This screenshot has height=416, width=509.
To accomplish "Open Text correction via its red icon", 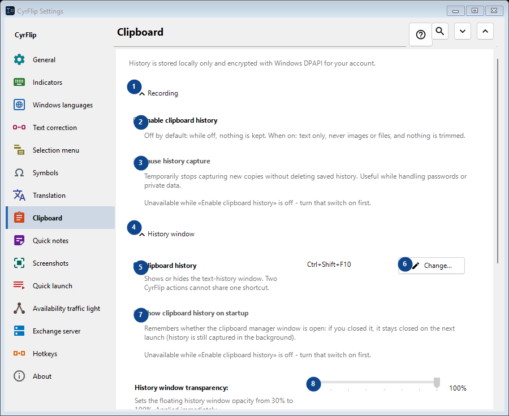I will [19, 128].
